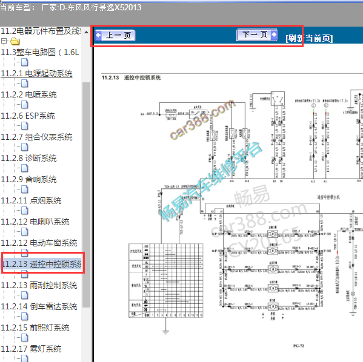Click the 遥控中控锁主机 label in diagram
This screenshot has width=363, height=362.
click(x=328, y=197)
